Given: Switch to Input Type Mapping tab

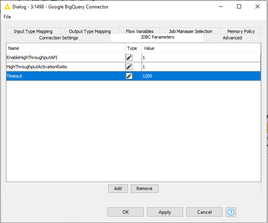Looking at the screenshot, I should [x=33, y=31].
